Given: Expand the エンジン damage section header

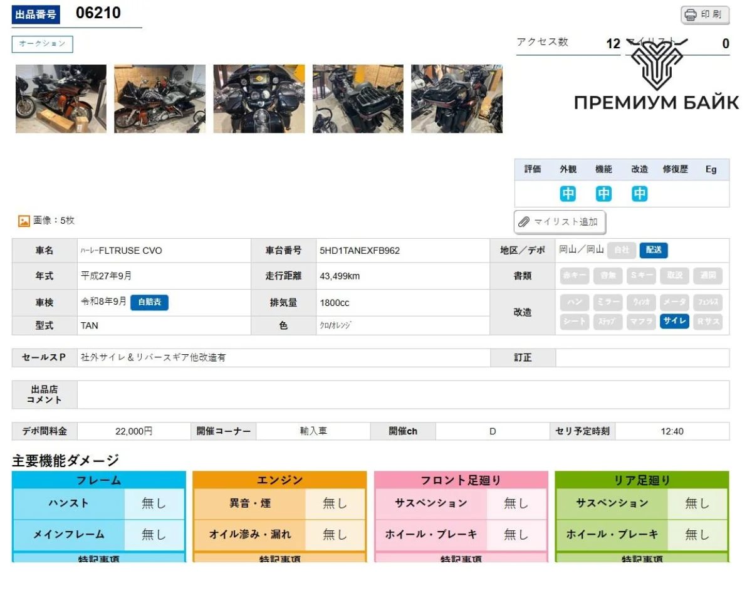Looking at the screenshot, I should 279,480.
